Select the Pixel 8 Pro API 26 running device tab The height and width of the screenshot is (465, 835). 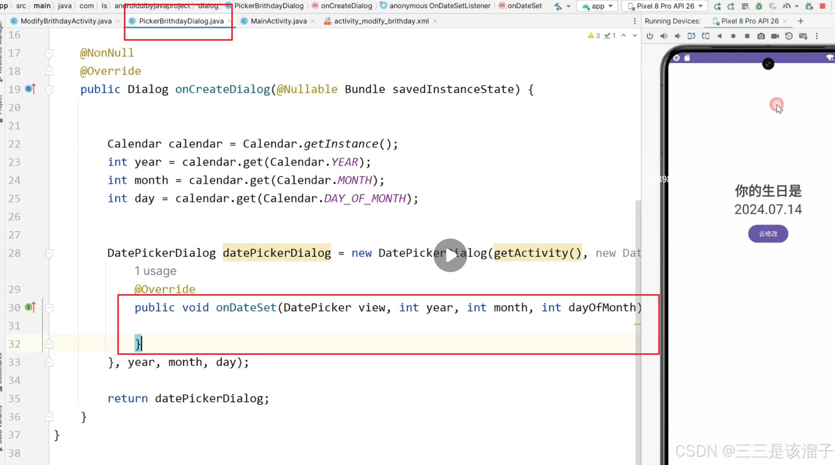point(746,21)
